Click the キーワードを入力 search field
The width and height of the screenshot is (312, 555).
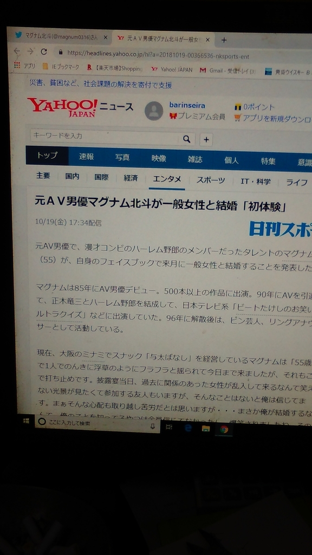pyautogui.click(x=105, y=137)
